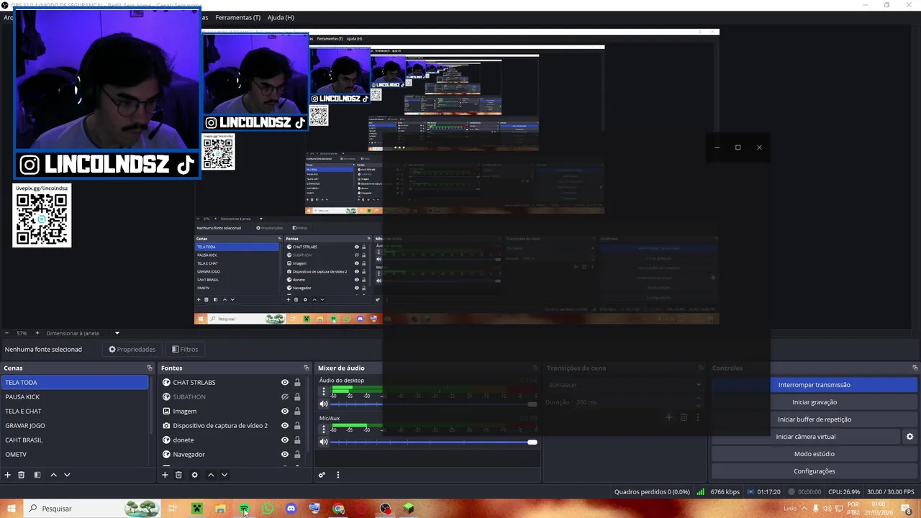Mute the Mic/Aux speaker icon
The image size is (921, 518).
[324, 442]
